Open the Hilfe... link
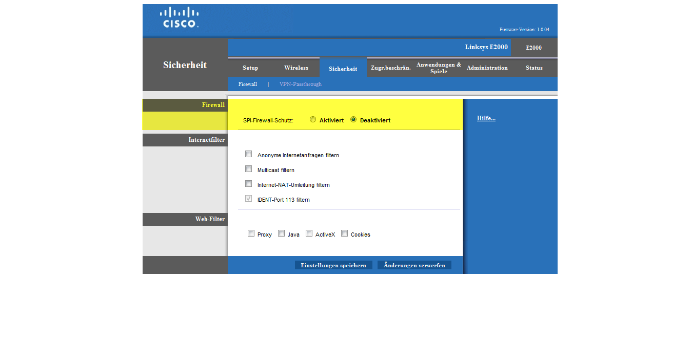Image resolution: width=692 pixels, height=341 pixels. pyautogui.click(x=486, y=118)
